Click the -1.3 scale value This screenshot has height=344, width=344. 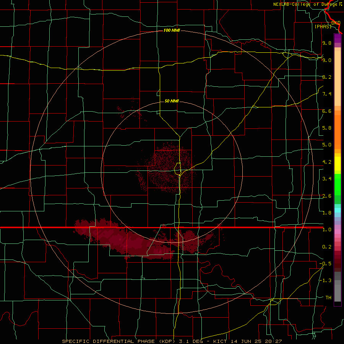(325, 281)
